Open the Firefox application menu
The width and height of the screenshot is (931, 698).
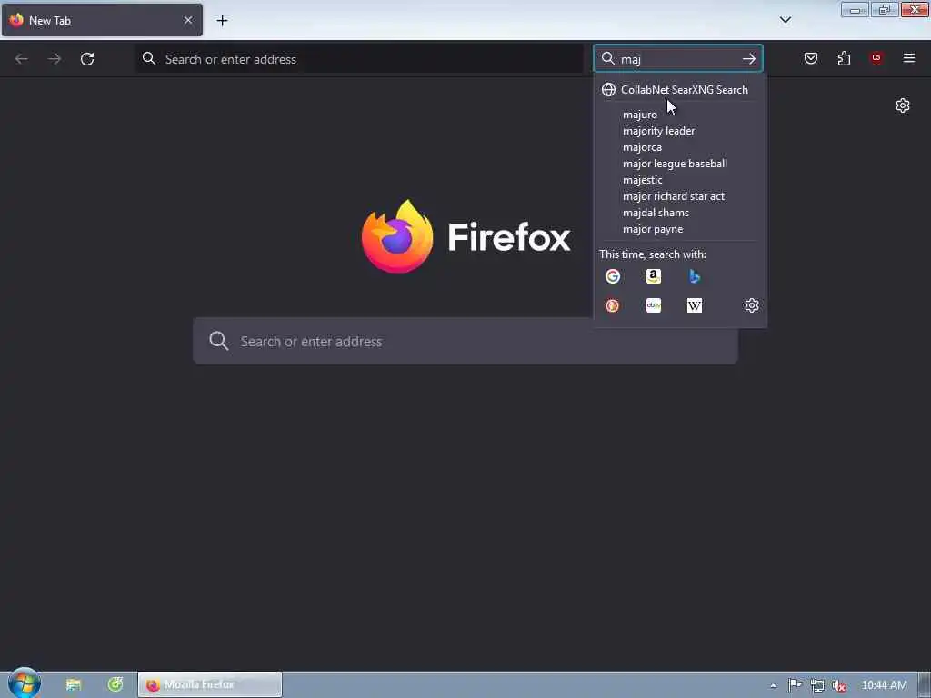(909, 58)
